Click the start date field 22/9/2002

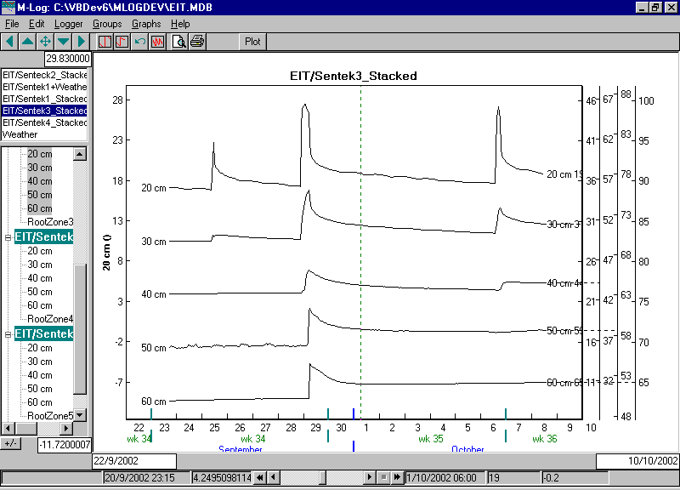pyautogui.click(x=133, y=460)
